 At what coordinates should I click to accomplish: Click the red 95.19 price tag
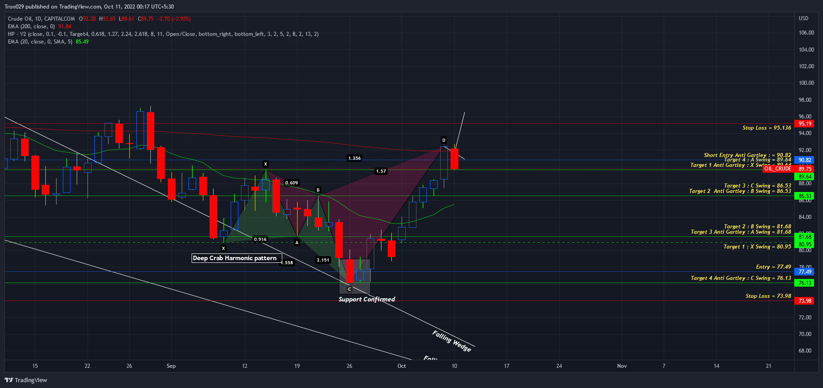coord(805,124)
